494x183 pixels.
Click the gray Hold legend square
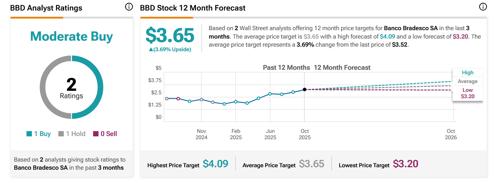tap(61, 134)
